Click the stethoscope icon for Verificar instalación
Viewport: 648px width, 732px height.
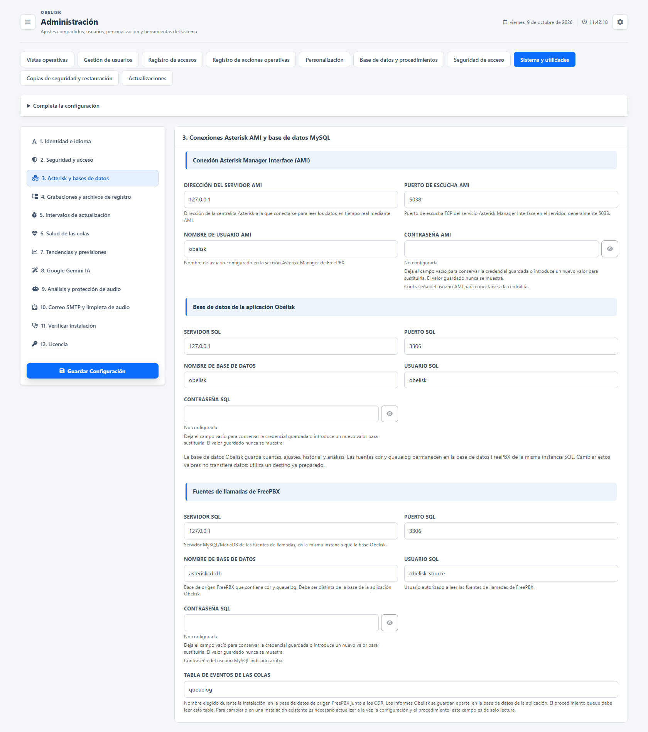pyautogui.click(x=35, y=326)
